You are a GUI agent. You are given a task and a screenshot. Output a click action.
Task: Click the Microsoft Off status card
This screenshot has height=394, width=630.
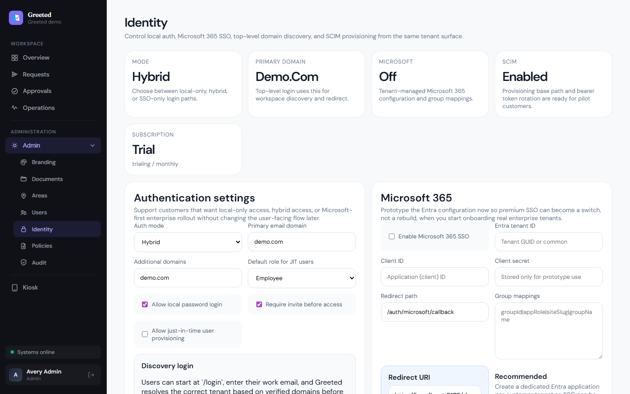pyautogui.click(x=430, y=84)
